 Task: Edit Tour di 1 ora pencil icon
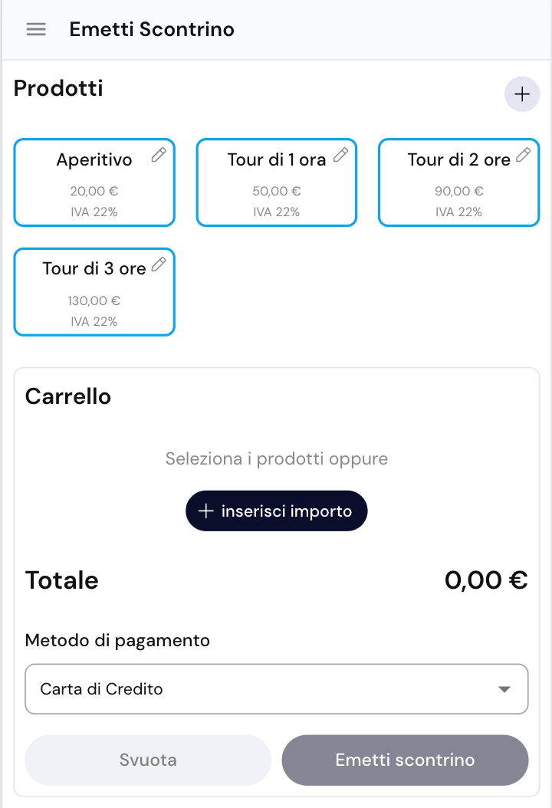click(341, 155)
